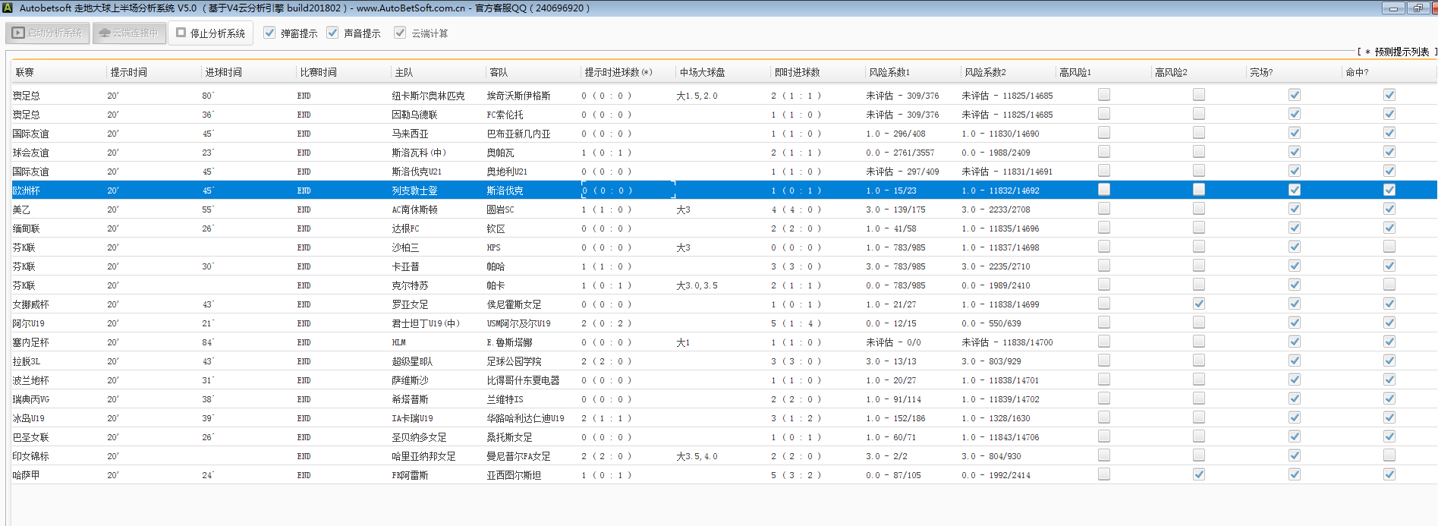Sort by 即时进球数 column header
The width and height of the screenshot is (1438, 526).
coord(797,72)
